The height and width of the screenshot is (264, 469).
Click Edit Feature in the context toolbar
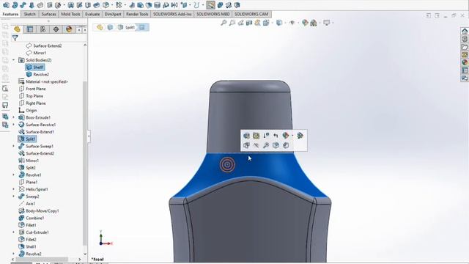246,136
